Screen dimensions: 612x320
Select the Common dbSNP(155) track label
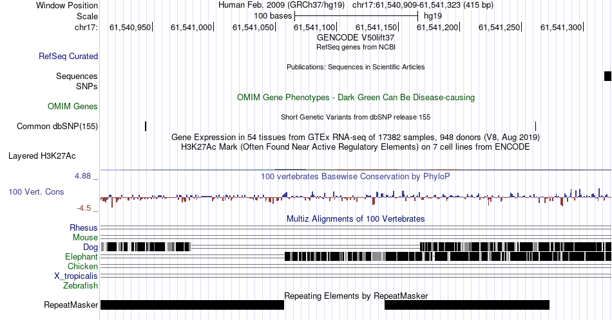point(57,126)
